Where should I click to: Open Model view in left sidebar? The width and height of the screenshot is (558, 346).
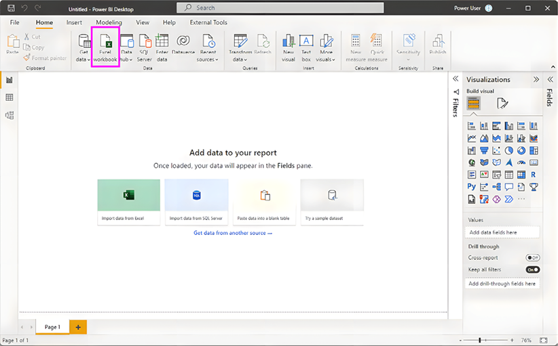click(10, 115)
